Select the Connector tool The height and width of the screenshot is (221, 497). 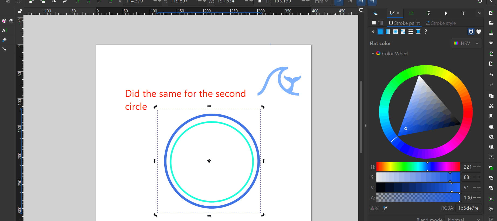[4, 49]
